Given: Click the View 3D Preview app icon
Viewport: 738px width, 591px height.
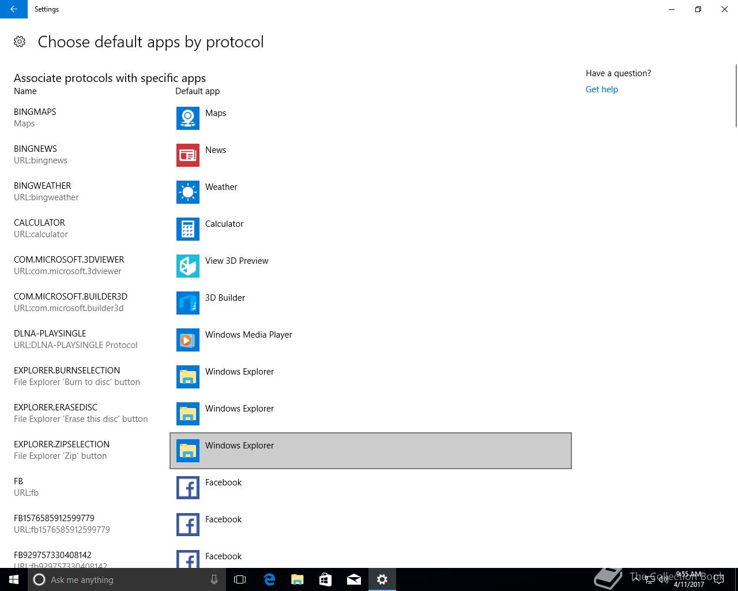Looking at the screenshot, I should pyautogui.click(x=188, y=266).
